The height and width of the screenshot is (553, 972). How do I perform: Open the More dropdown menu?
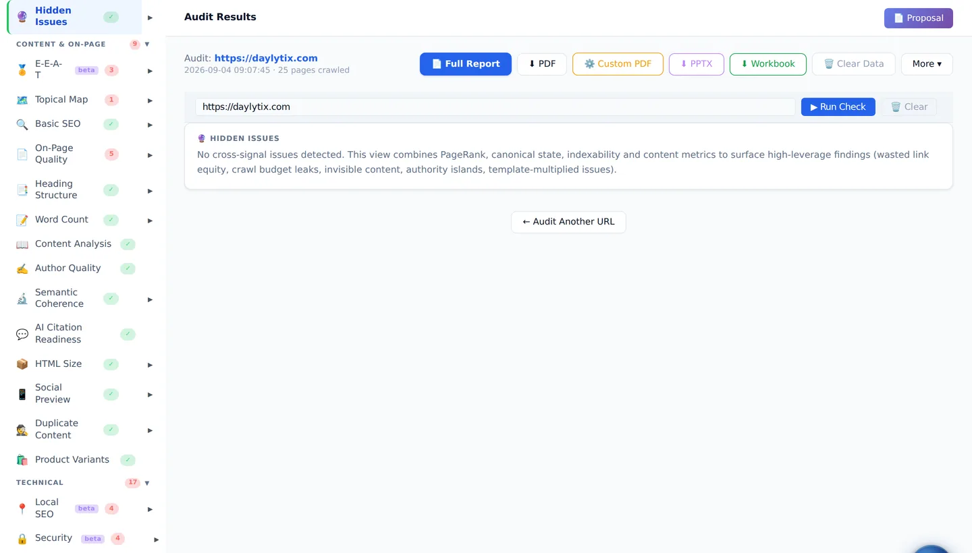tap(927, 64)
